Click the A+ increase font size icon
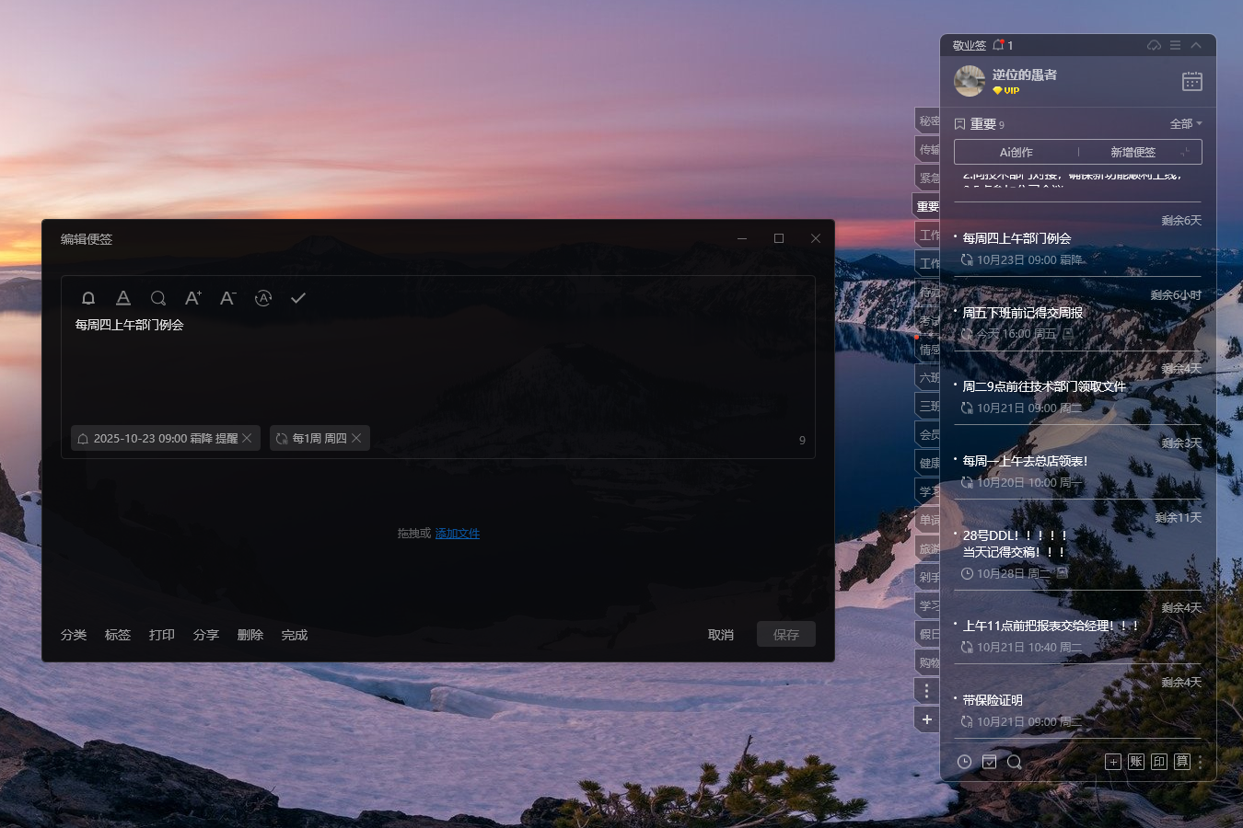The width and height of the screenshot is (1243, 828). click(x=192, y=298)
